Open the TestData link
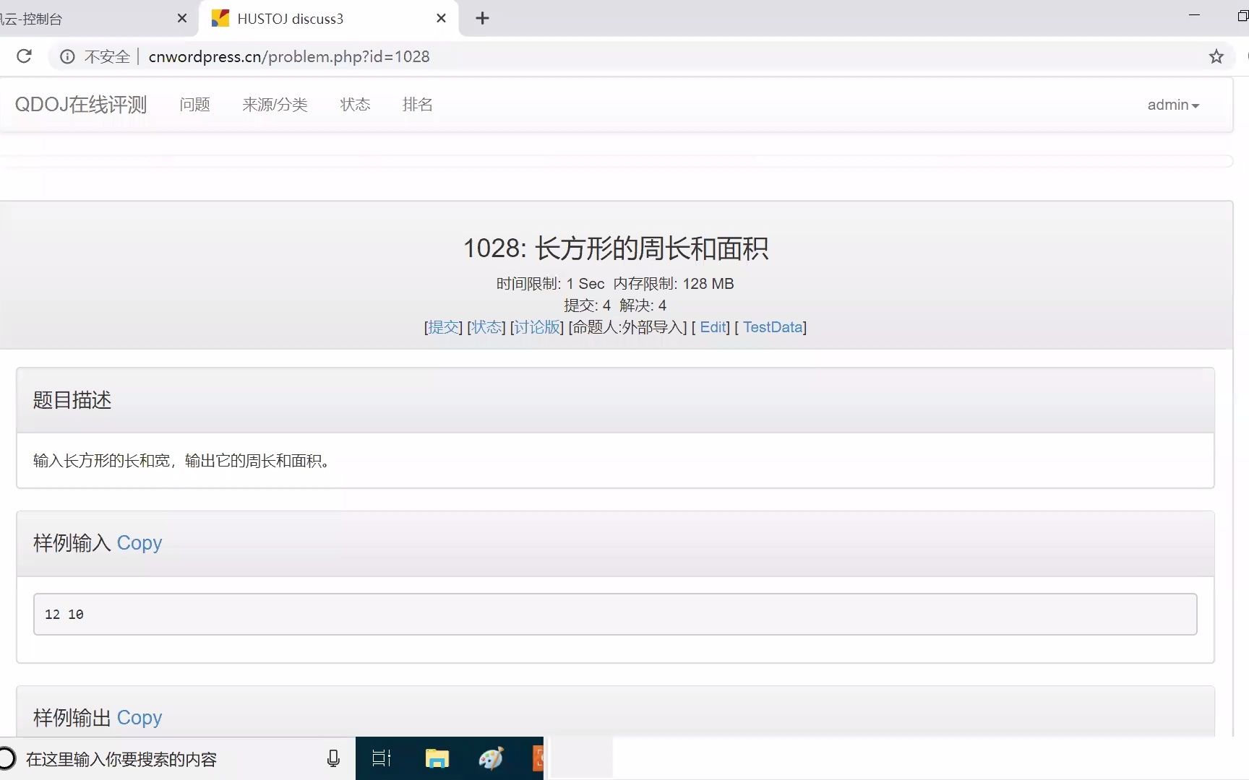The image size is (1249, 780). pos(773,327)
